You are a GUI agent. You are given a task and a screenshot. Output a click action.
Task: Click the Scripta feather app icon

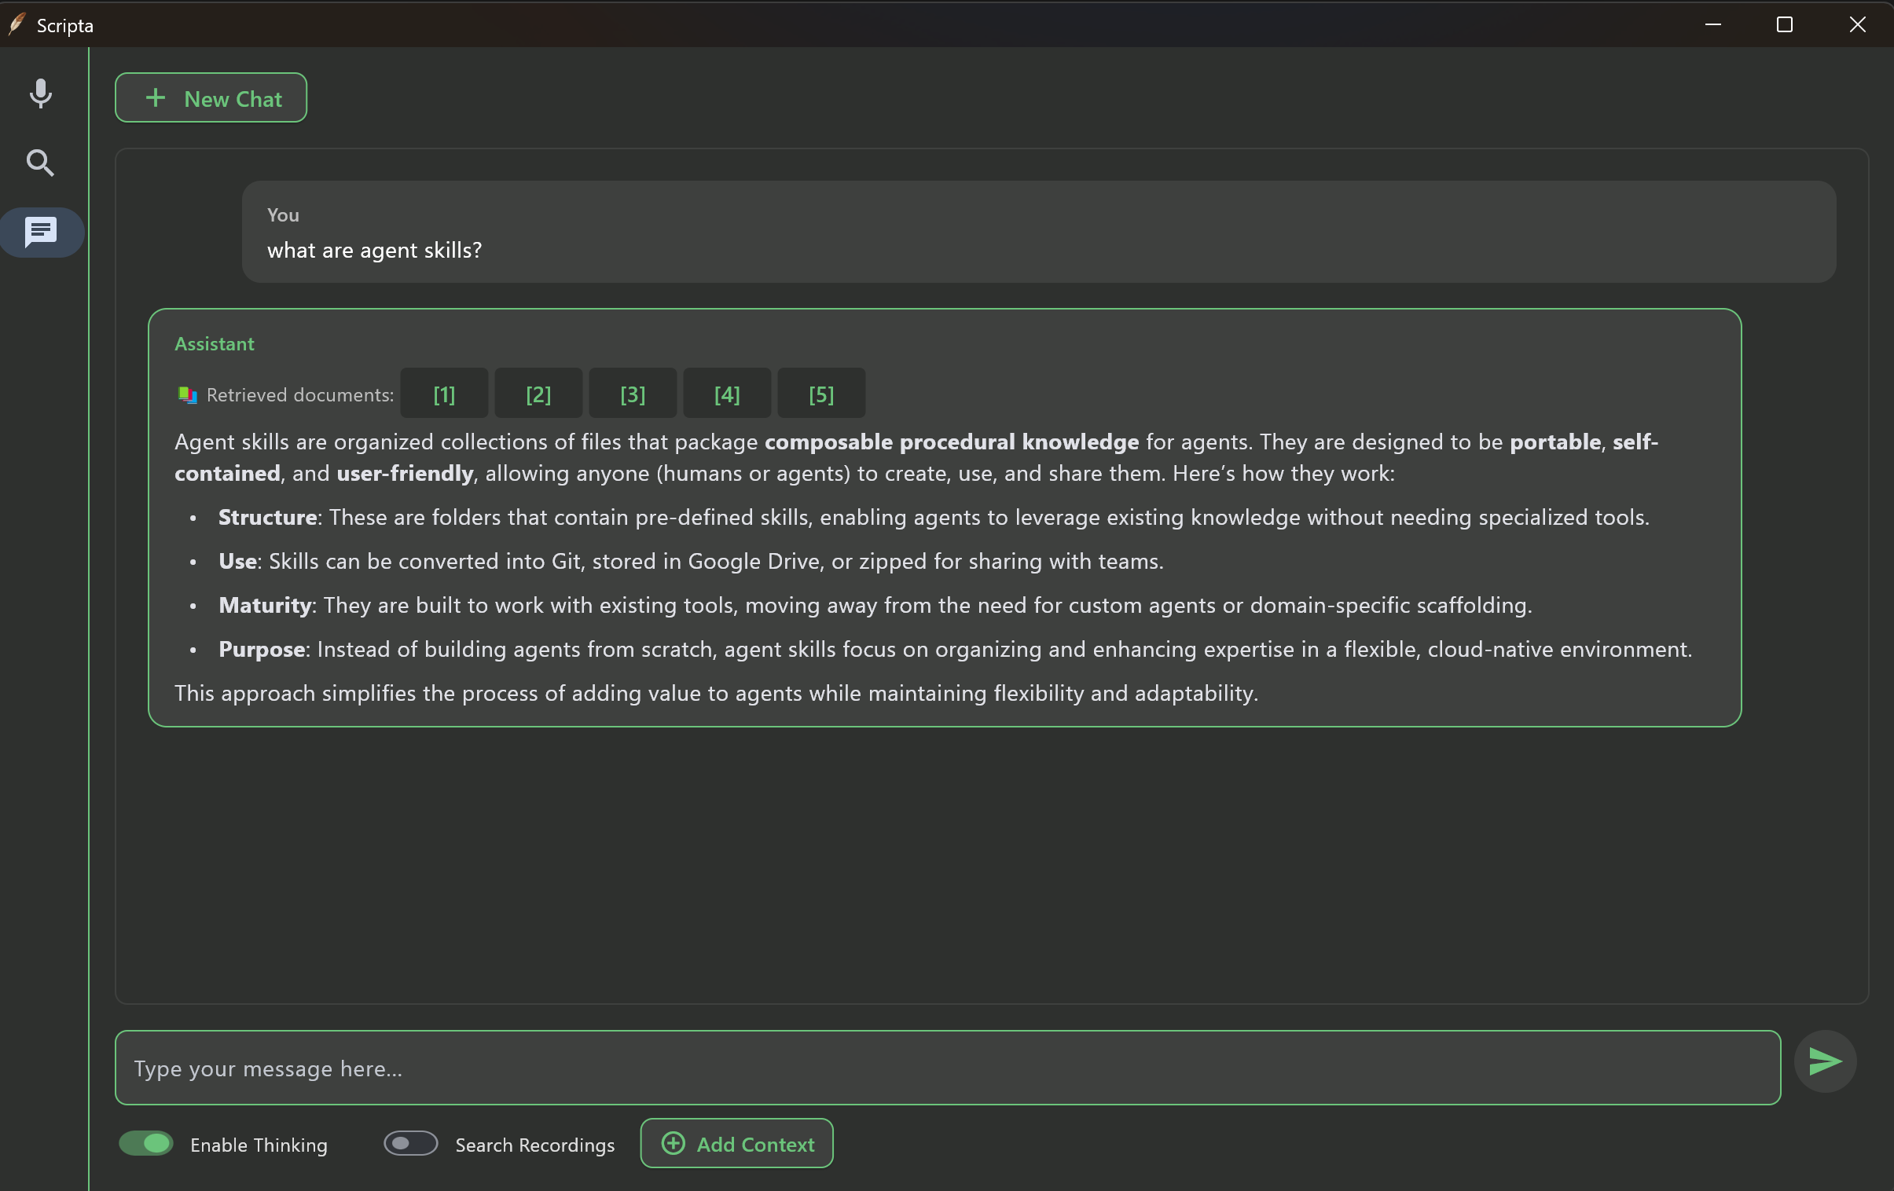click(x=17, y=24)
